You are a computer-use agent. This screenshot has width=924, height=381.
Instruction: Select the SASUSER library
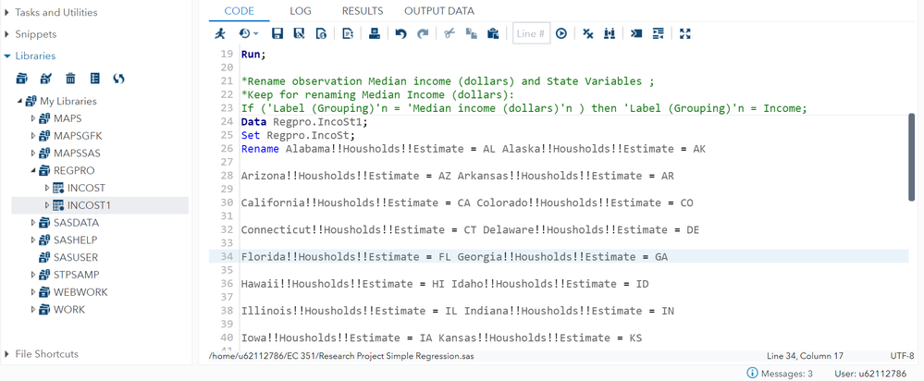point(76,257)
